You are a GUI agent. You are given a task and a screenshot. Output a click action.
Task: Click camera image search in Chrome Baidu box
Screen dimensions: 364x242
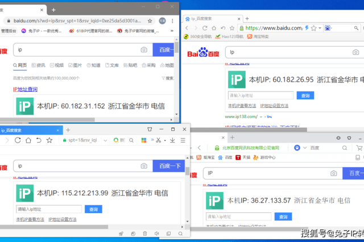[x=144, y=49]
